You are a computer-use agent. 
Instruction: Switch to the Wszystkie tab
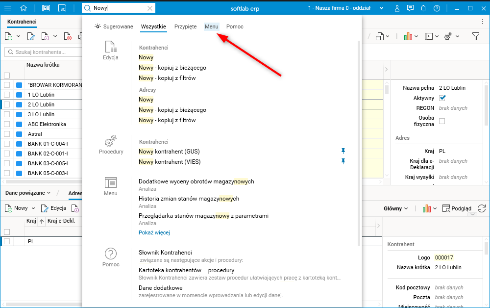[153, 26]
